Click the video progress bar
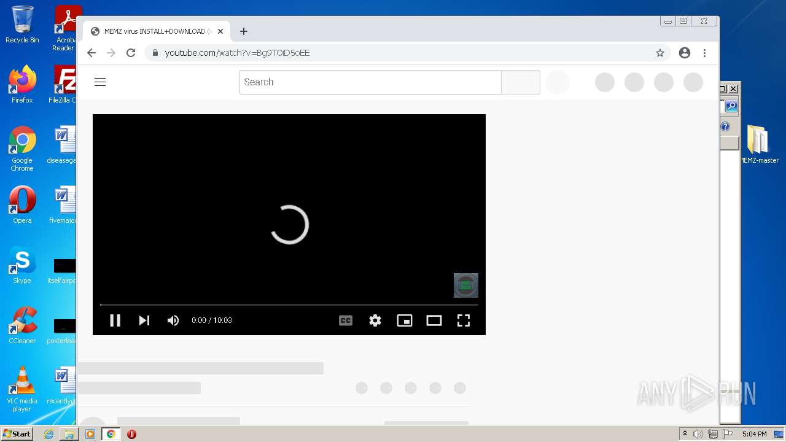The height and width of the screenshot is (442, 786). click(x=289, y=304)
